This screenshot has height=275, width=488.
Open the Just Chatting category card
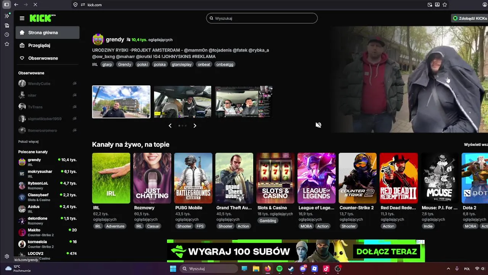152,178
